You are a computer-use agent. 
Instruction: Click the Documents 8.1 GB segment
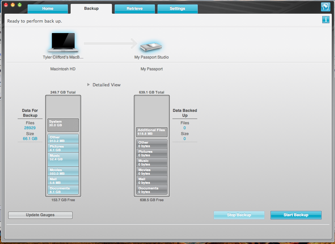[x=63, y=190]
